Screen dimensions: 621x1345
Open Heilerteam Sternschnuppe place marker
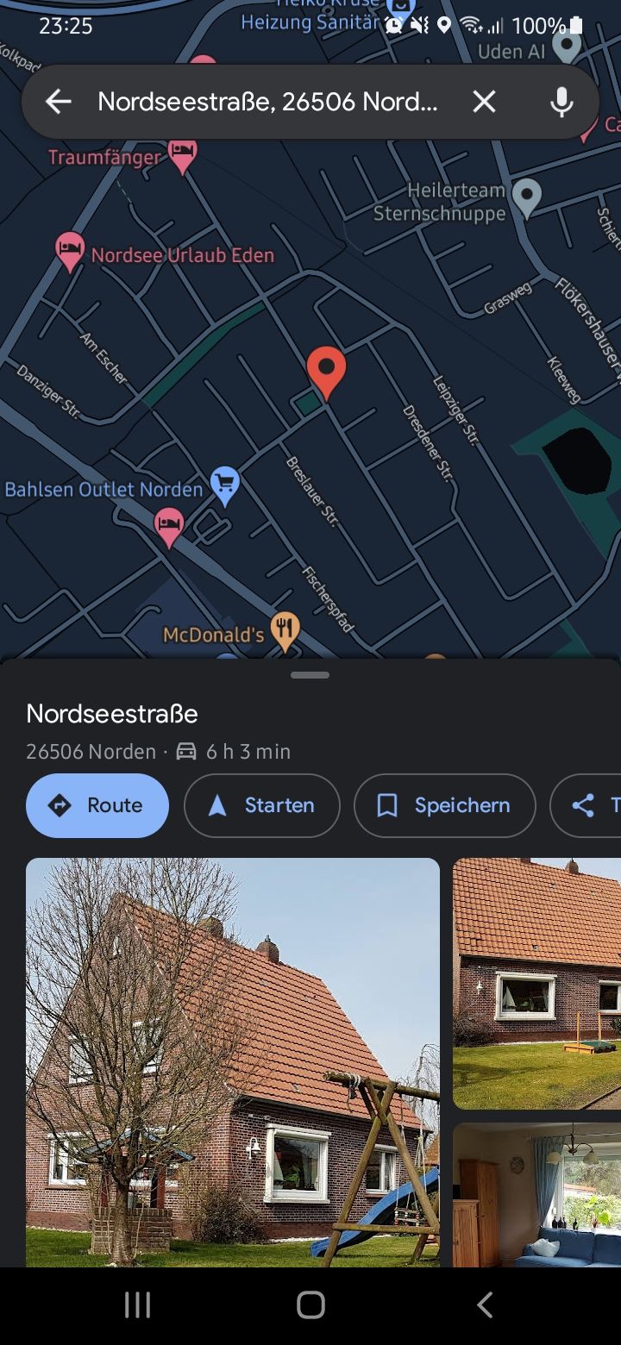tap(526, 197)
